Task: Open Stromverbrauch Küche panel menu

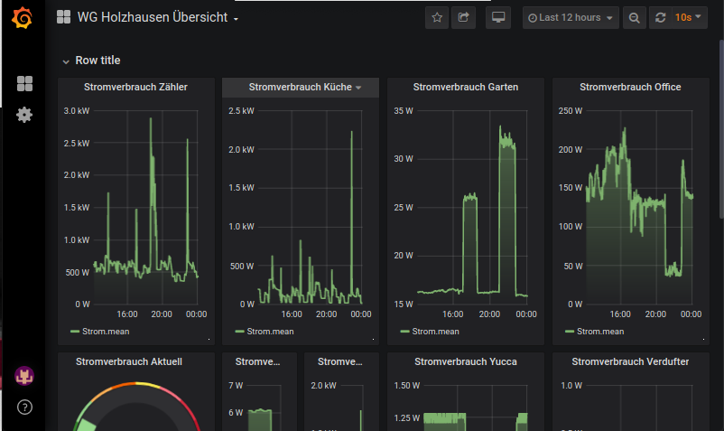Action: coord(299,88)
